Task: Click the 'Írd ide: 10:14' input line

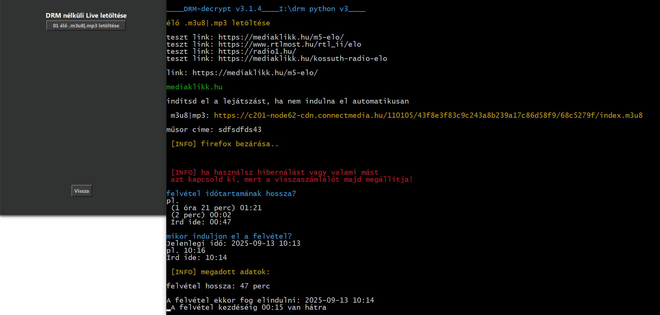Action: coord(196,258)
